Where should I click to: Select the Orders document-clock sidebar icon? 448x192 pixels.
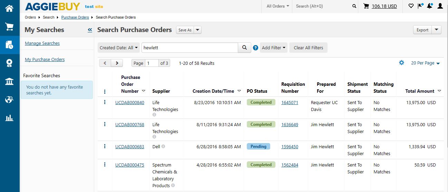(9, 45)
